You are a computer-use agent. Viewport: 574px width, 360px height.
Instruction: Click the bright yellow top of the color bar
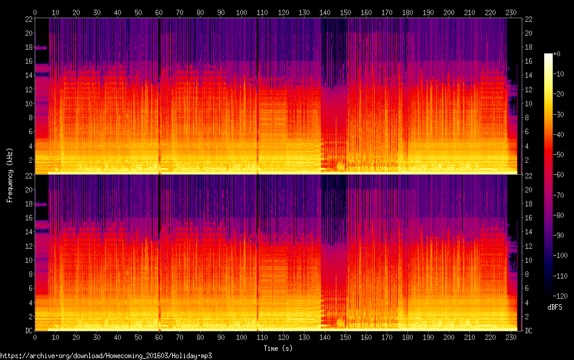548,56
